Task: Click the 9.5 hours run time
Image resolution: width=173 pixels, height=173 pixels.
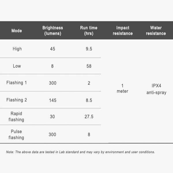Action: pos(89,49)
